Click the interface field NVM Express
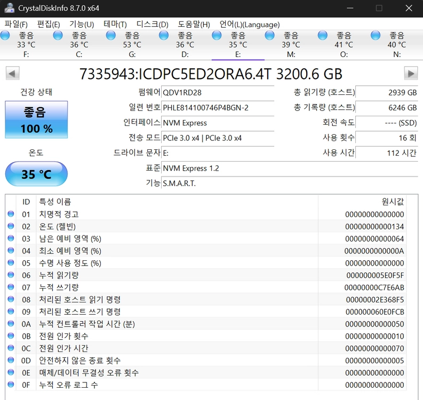 (218, 123)
